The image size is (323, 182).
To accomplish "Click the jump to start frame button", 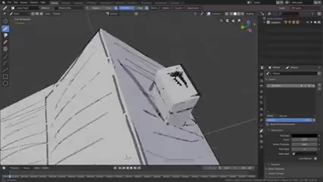I will (120, 168).
